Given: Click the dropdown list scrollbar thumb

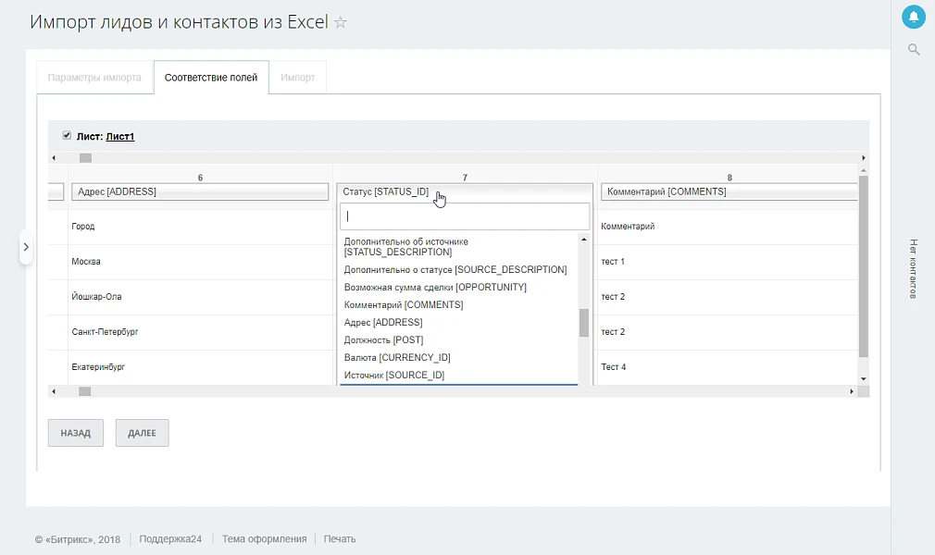Looking at the screenshot, I should pyautogui.click(x=584, y=323).
